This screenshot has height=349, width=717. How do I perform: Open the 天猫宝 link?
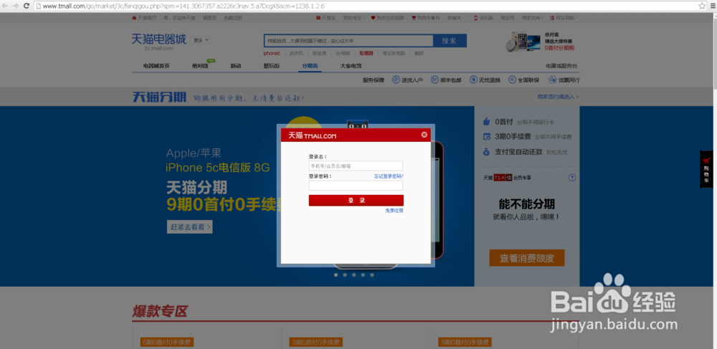[x=326, y=18]
